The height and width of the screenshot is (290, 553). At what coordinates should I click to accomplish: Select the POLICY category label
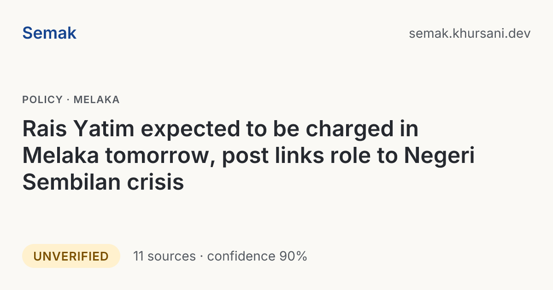[x=42, y=99]
